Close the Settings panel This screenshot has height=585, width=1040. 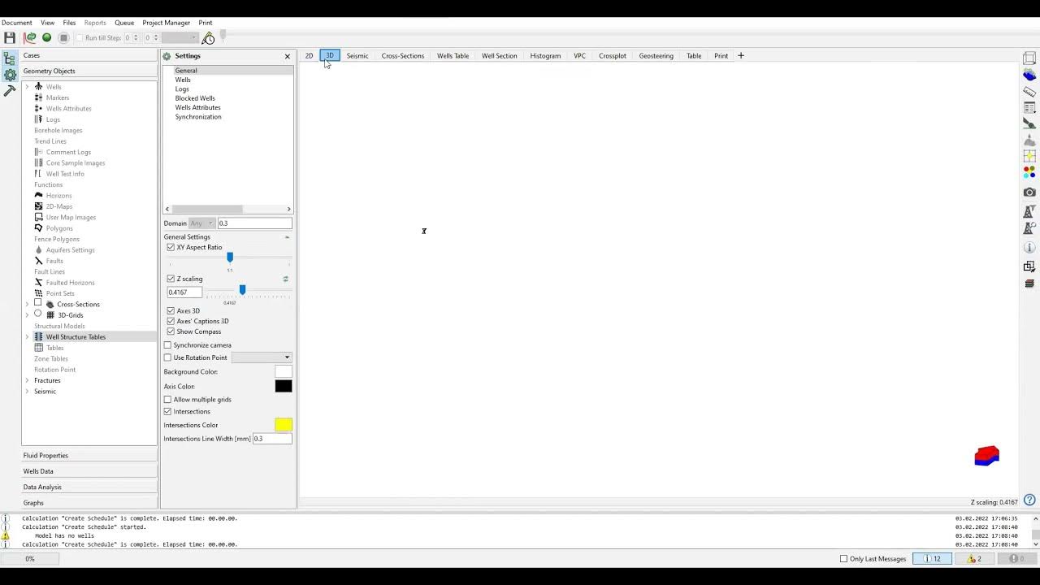pos(287,56)
